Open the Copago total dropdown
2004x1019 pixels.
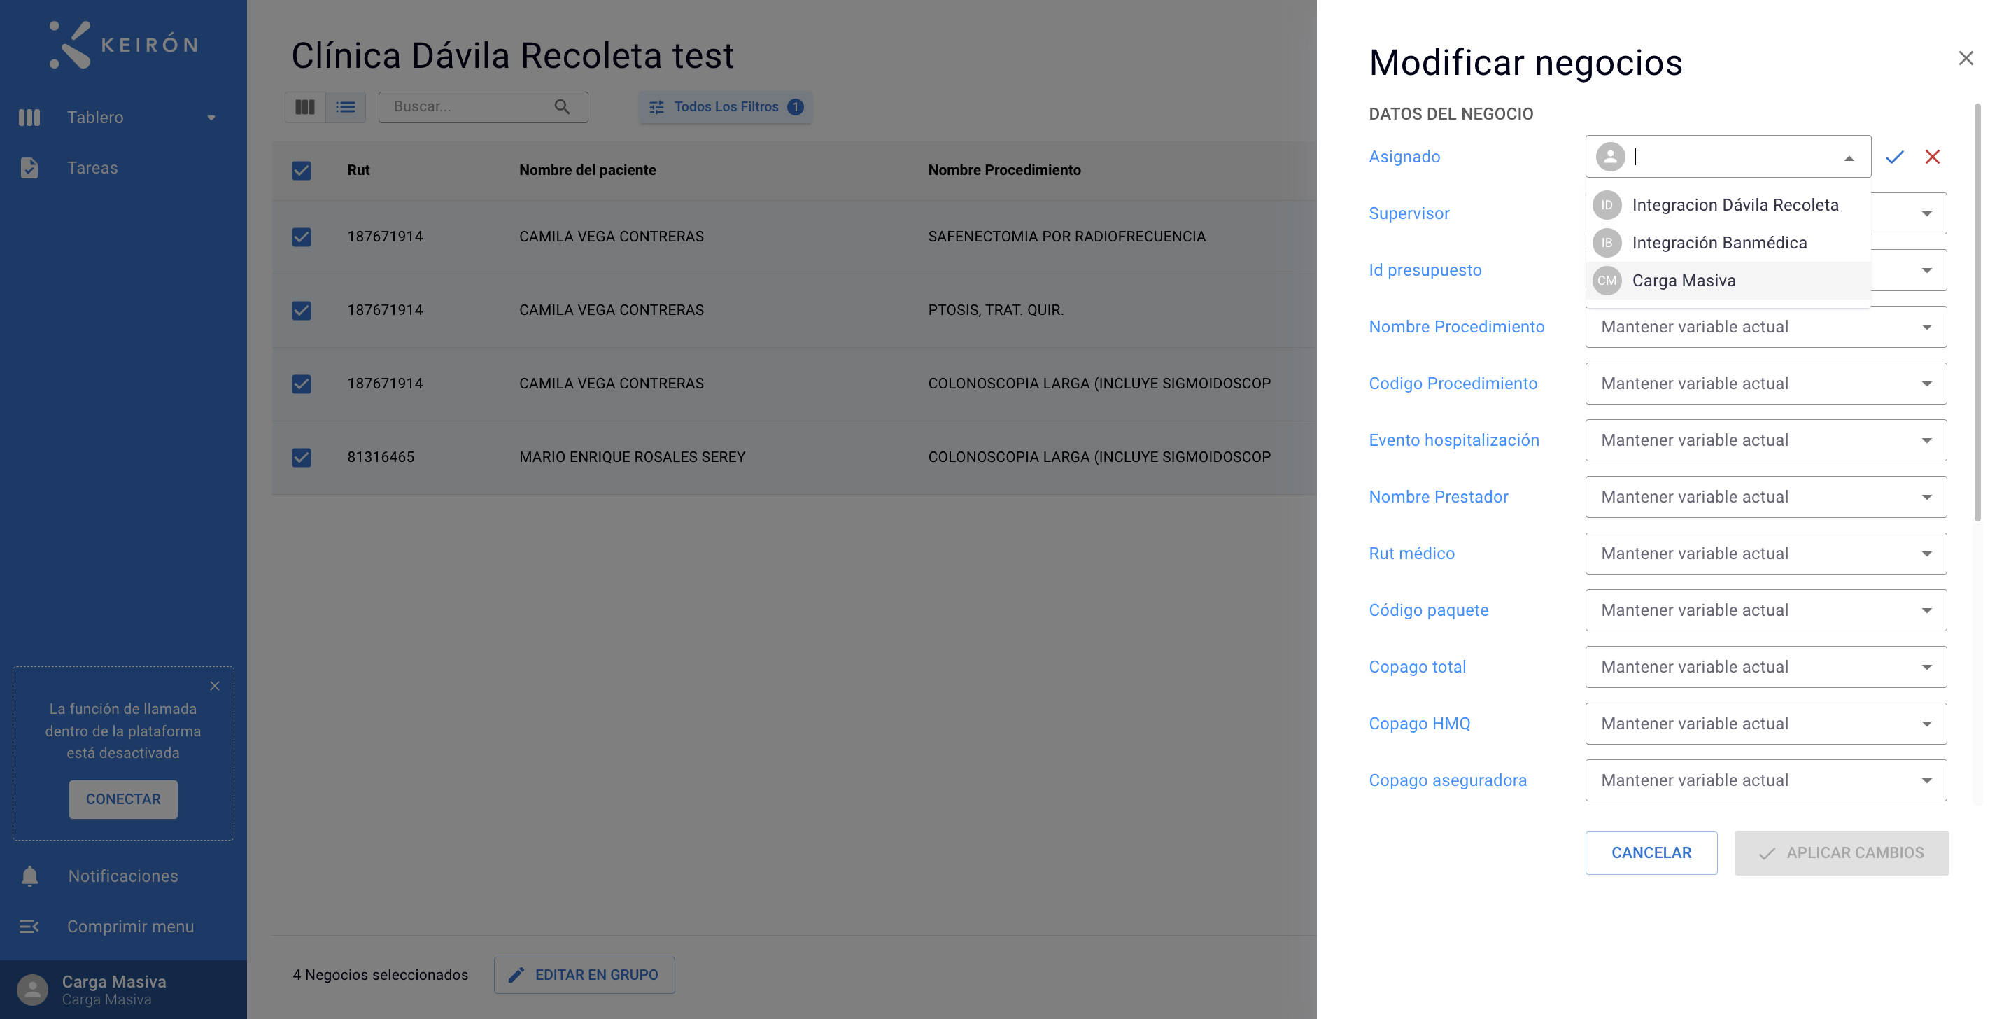click(x=1766, y=667)
